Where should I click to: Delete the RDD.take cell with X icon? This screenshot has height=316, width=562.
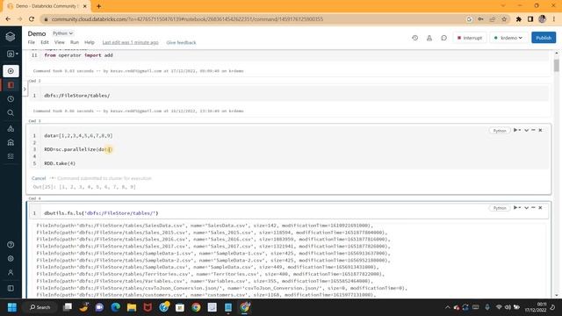[540, 130]
